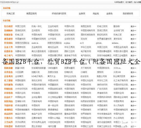Screen dimensions: 141x128
Task: Expand 更多>> in the 建筑建材 row
Action: click(134, 39)
